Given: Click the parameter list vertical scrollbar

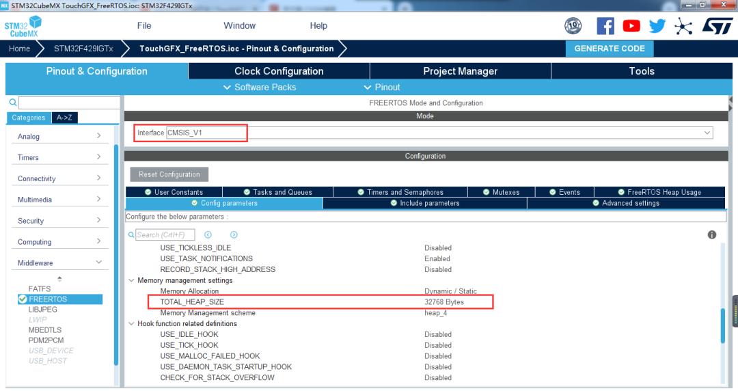Looking at the screenshot, I should click(722, 325).
